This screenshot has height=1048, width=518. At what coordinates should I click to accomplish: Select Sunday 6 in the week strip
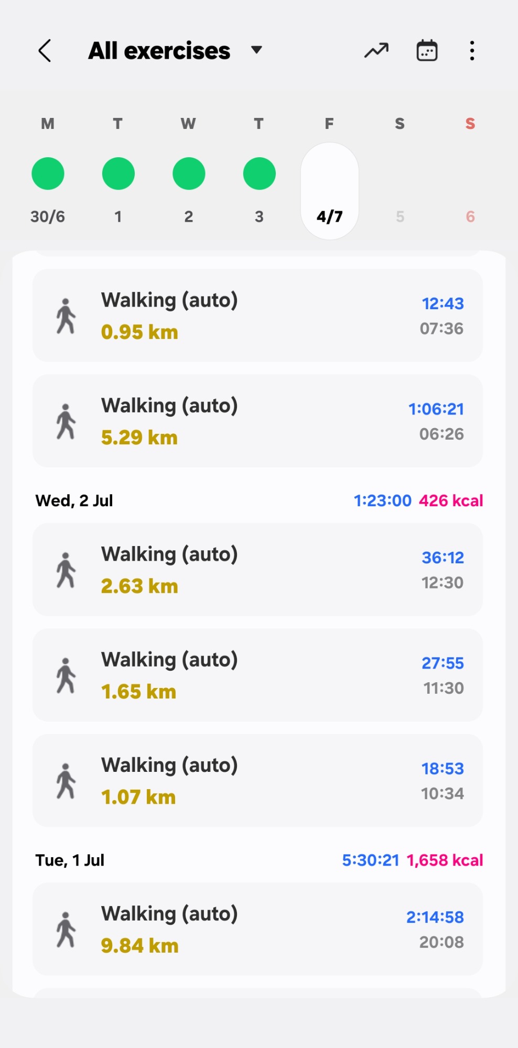(470, 216)
